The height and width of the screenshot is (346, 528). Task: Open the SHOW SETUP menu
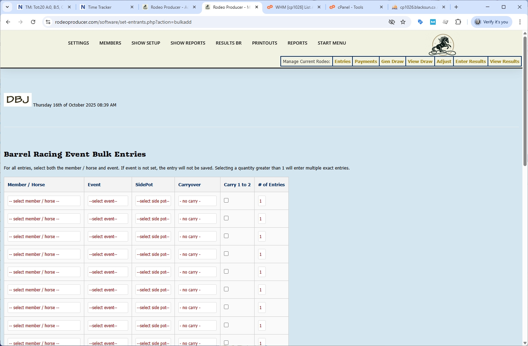pyautogui.click(x=146, y=43)
